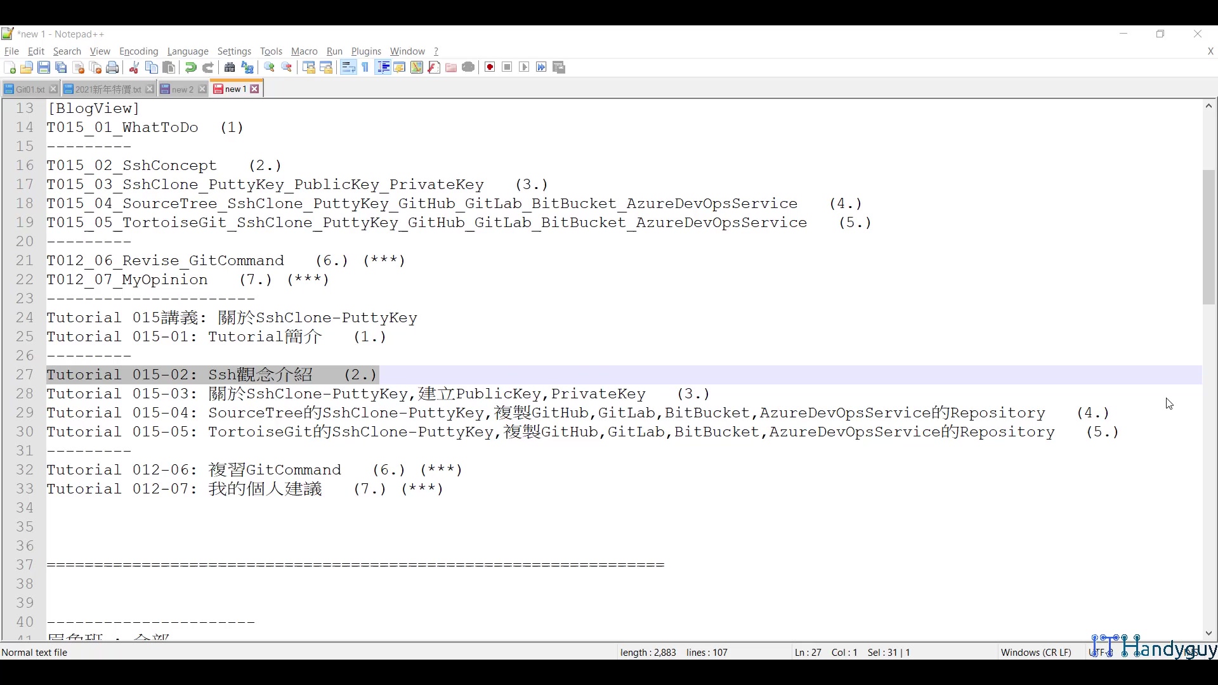The width and height of the screenshot is (1218, 685).
Task: Switch to the Git01.txt tab
Action: click(x=29, y=89)
